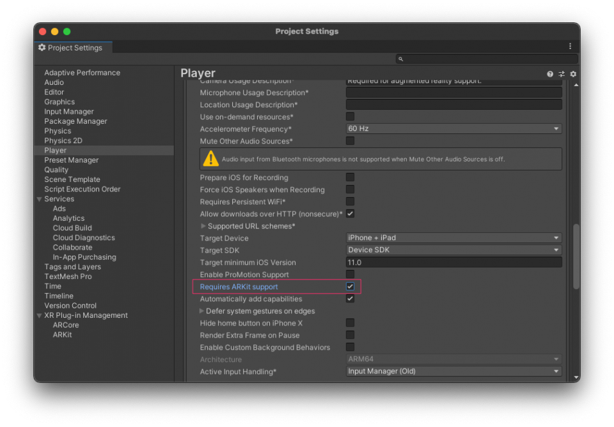614x427 pixels.
Task: Select ARCore under XR Plug-in Management
Action: (65, 325)
